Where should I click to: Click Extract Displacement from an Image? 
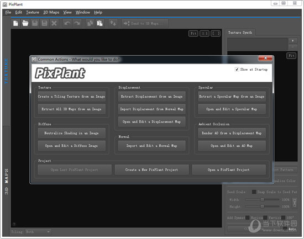[152, 97]
